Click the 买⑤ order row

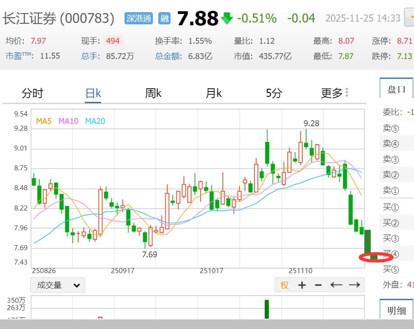point(397,269)
